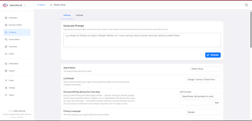Switch to the Settings tab
252x121 pixels.
(x=67, y=15)
